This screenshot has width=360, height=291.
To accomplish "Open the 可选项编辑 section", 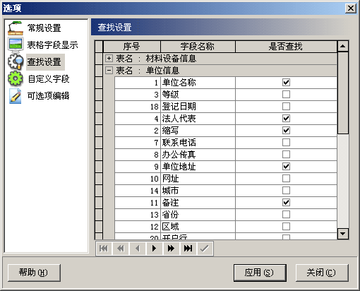I will (x=49, y=96).
